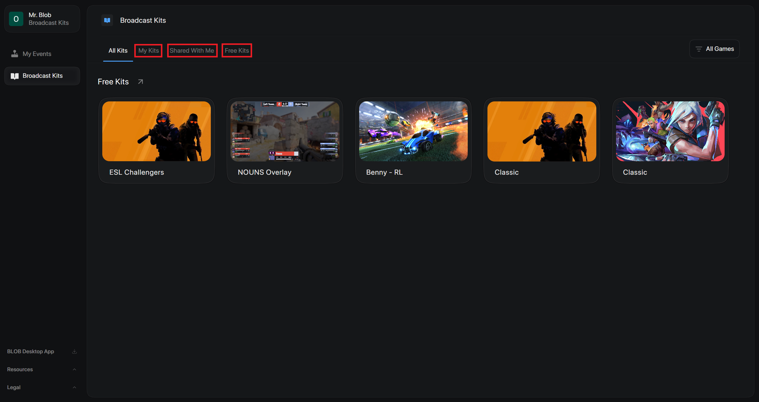Click the ESL Challengers kit title

click(137, 172)
